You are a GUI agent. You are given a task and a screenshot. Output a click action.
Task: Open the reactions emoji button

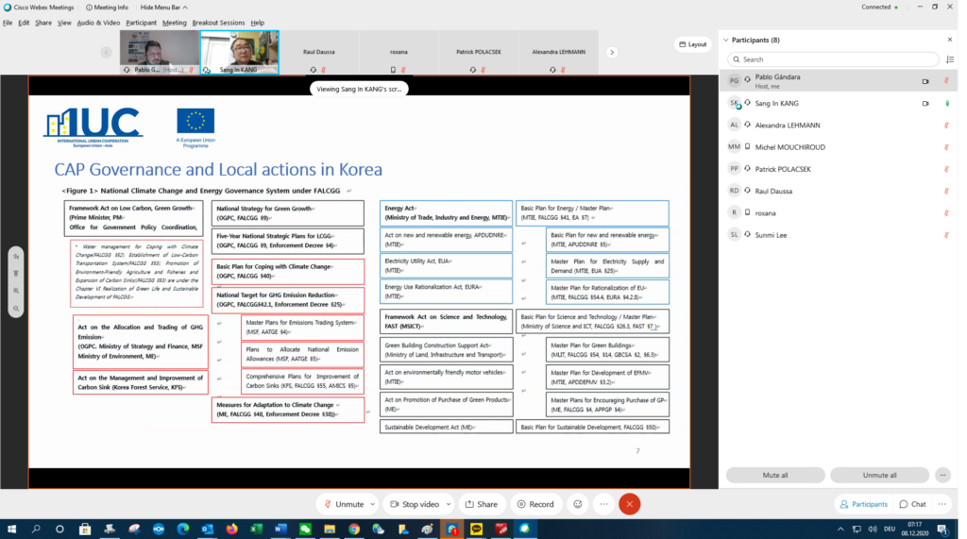click(577, 504)
